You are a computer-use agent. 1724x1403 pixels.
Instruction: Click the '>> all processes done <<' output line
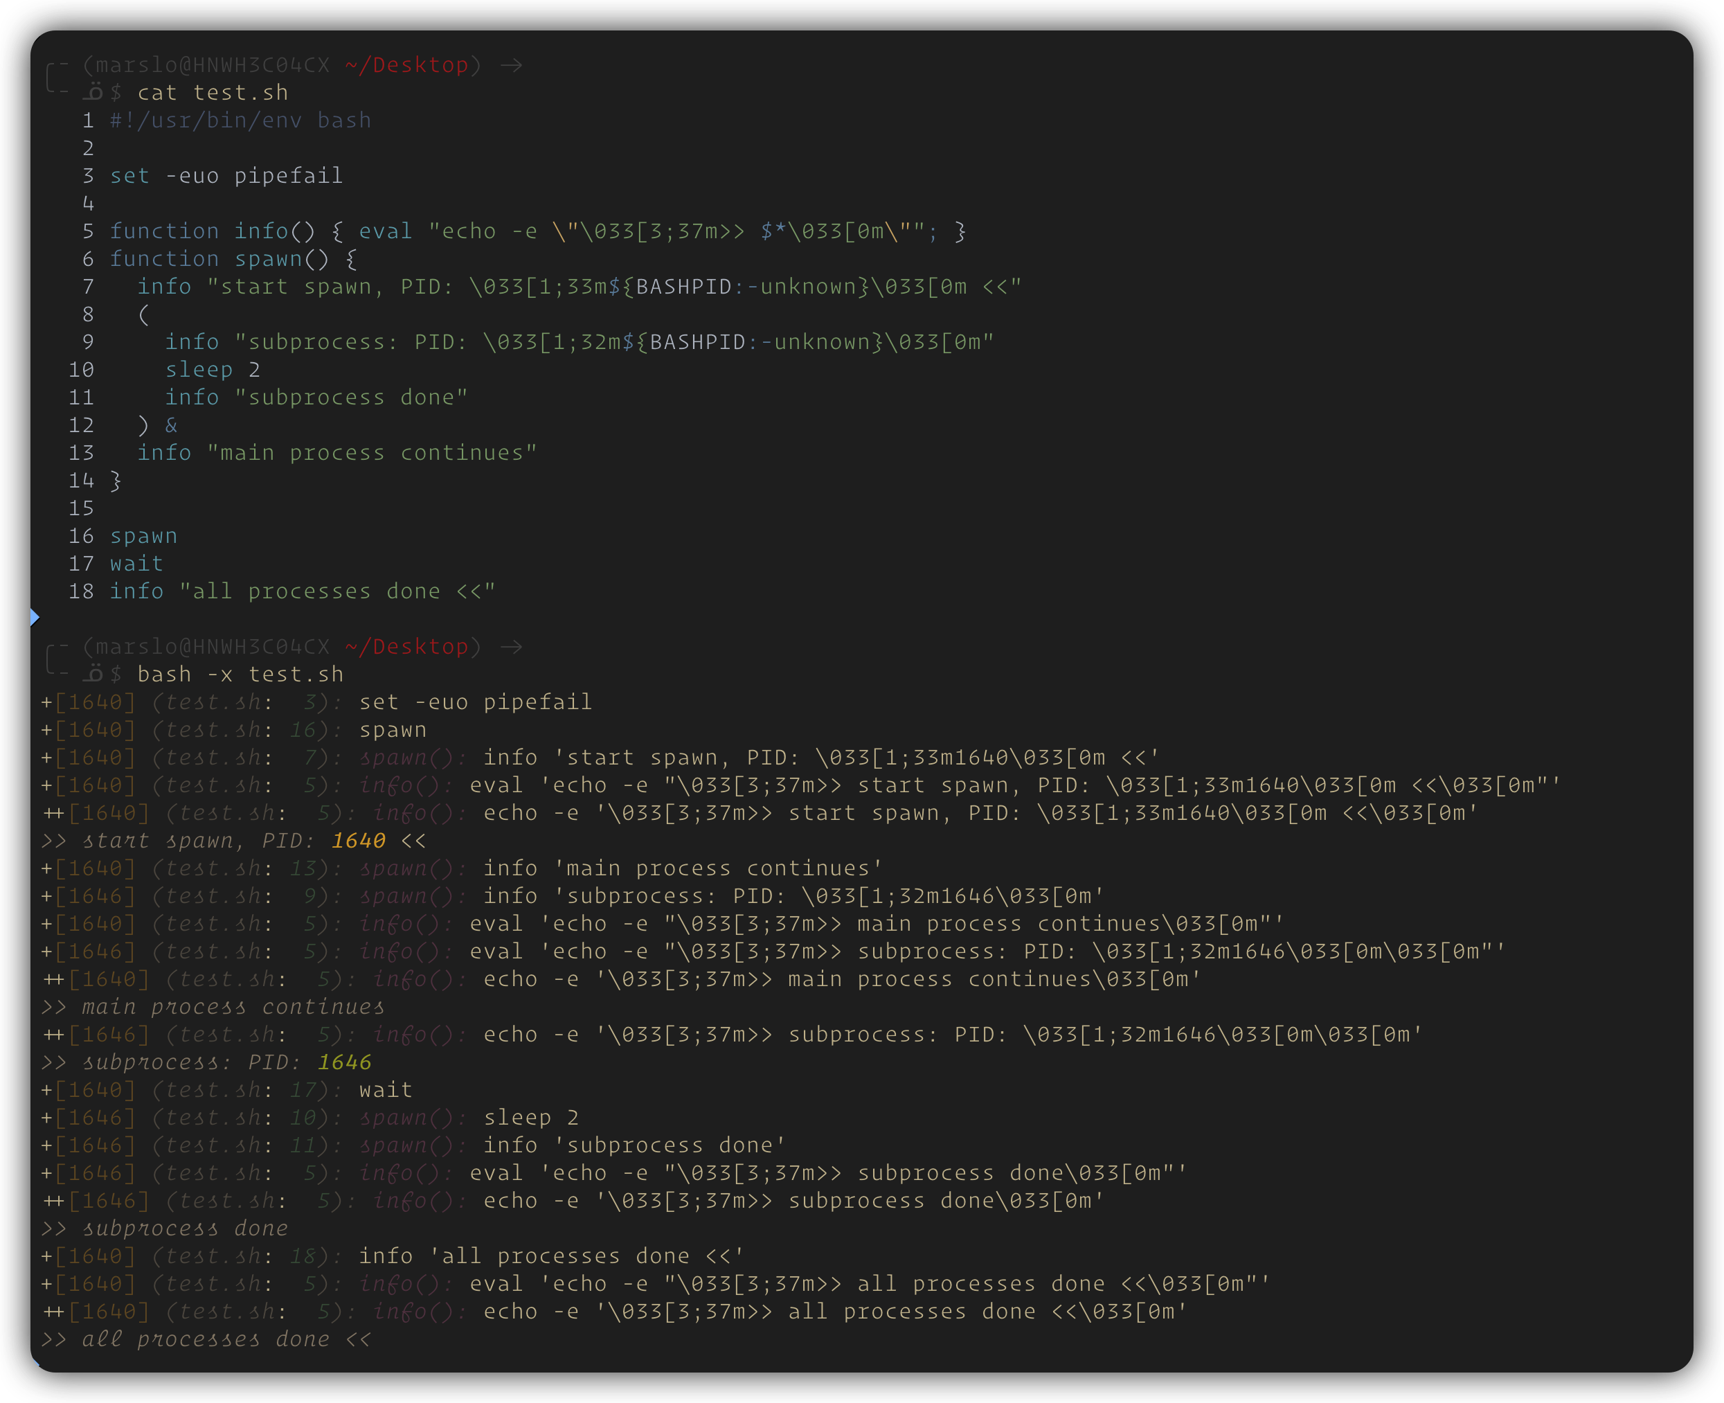click(206, 1339)
